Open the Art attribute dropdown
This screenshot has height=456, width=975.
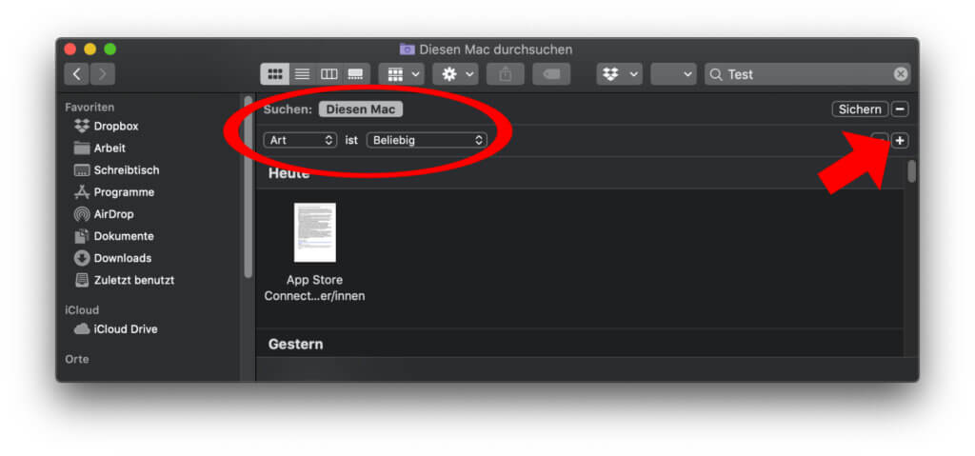(300, 140)
